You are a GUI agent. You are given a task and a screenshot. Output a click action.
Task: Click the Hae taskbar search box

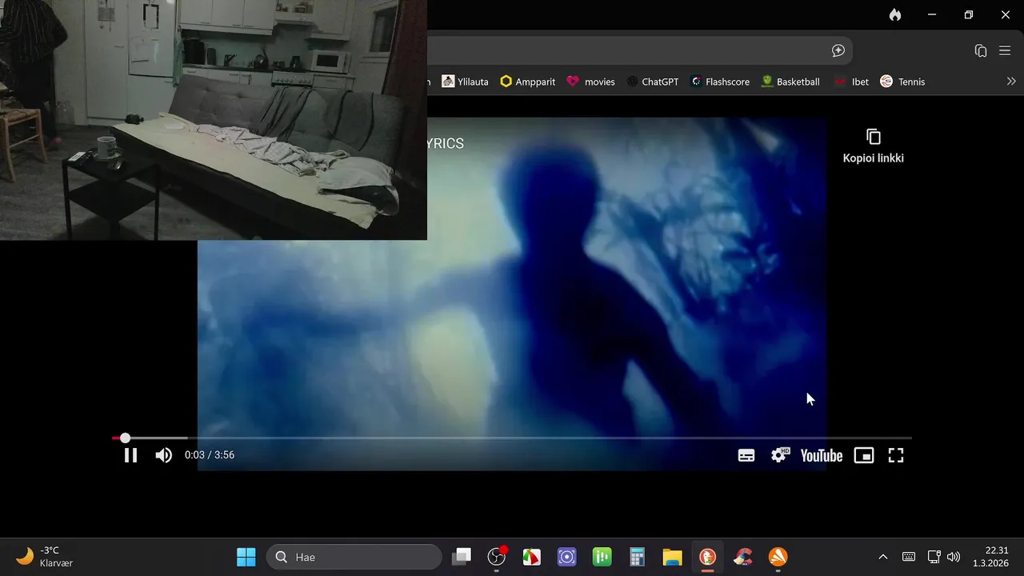354,557
